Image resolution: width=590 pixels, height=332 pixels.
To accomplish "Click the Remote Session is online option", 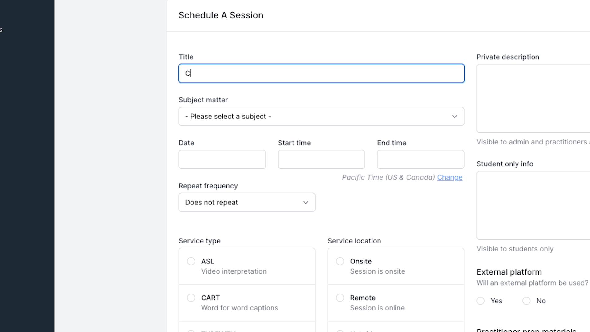I will pos(396,303).
